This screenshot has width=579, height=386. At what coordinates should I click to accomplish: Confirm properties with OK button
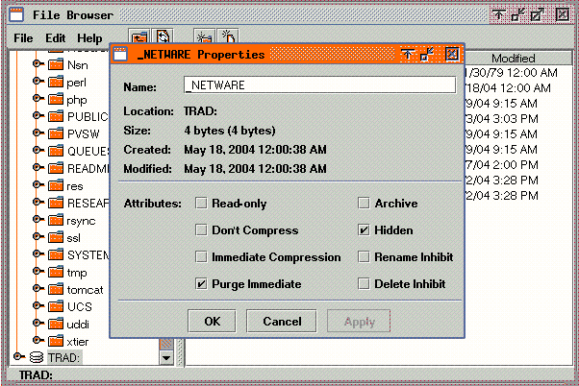(x=212, y=321)
